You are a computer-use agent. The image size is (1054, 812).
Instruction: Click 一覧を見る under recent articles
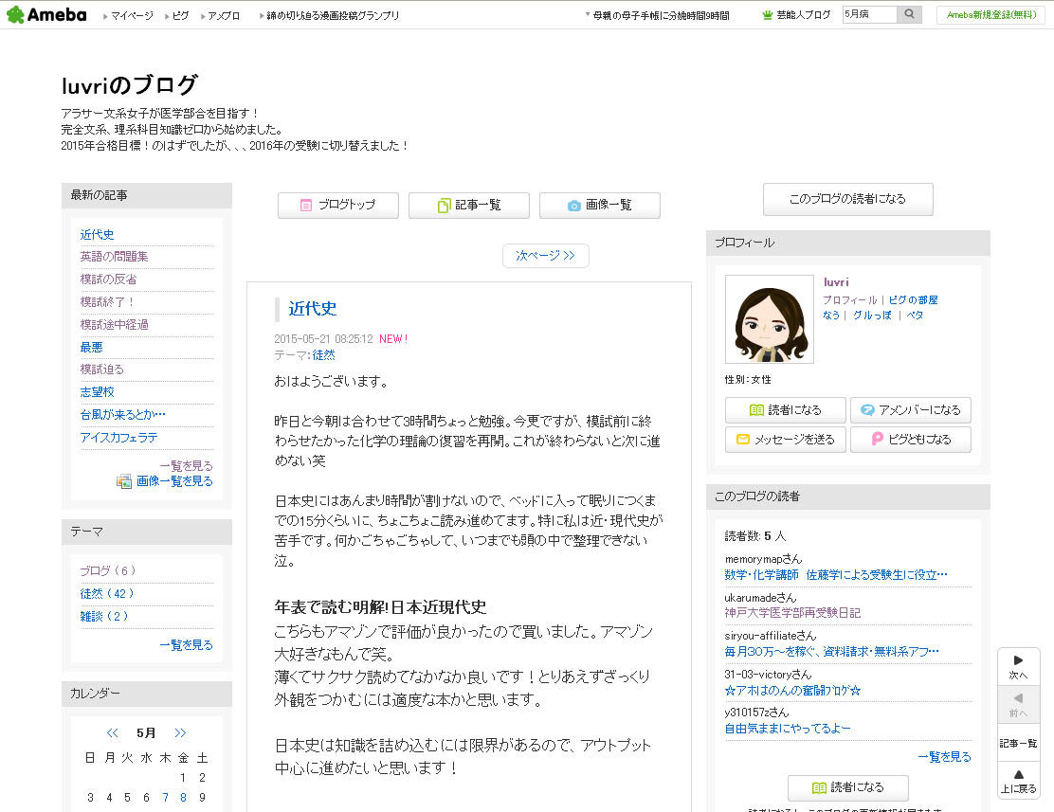(x=186, y=466)
